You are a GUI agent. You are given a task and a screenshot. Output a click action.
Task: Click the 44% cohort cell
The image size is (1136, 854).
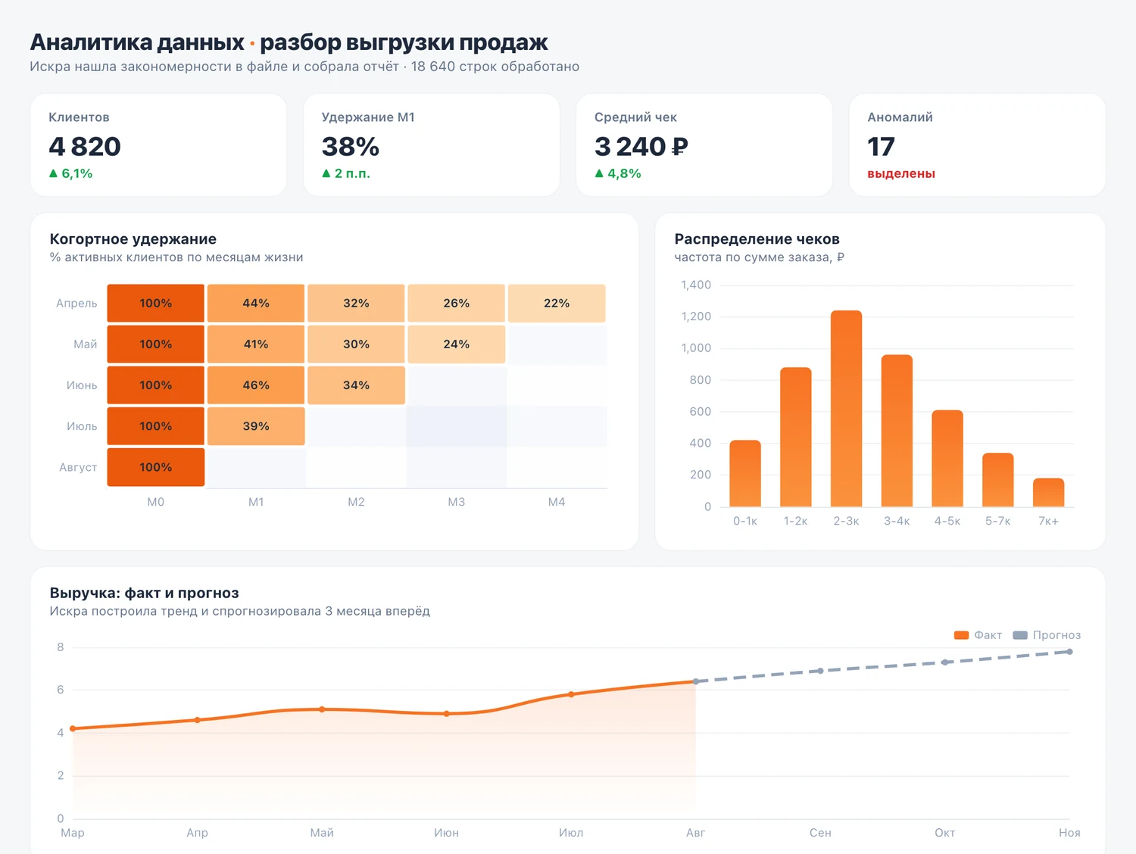[x=256, y=303]
